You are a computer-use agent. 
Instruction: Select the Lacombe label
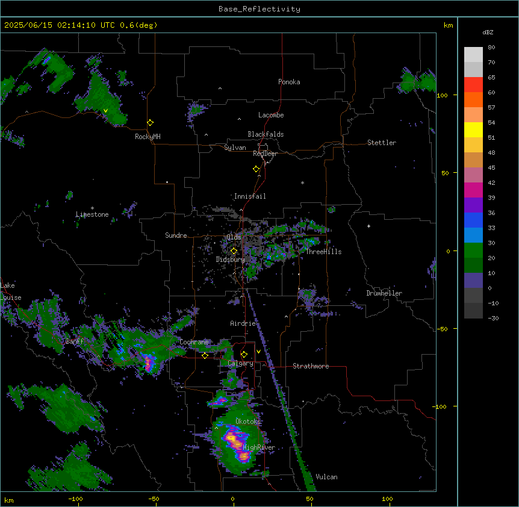[x=271, y=115]
